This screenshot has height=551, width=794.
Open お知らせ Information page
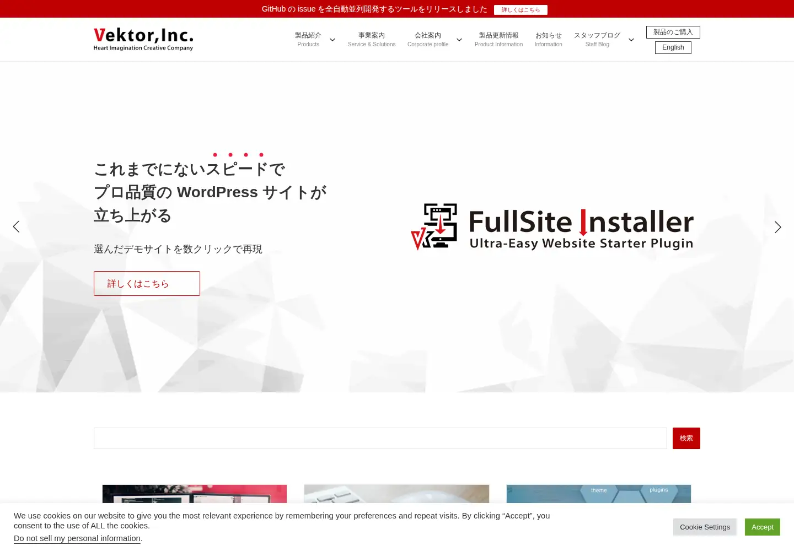pos(548,39)
